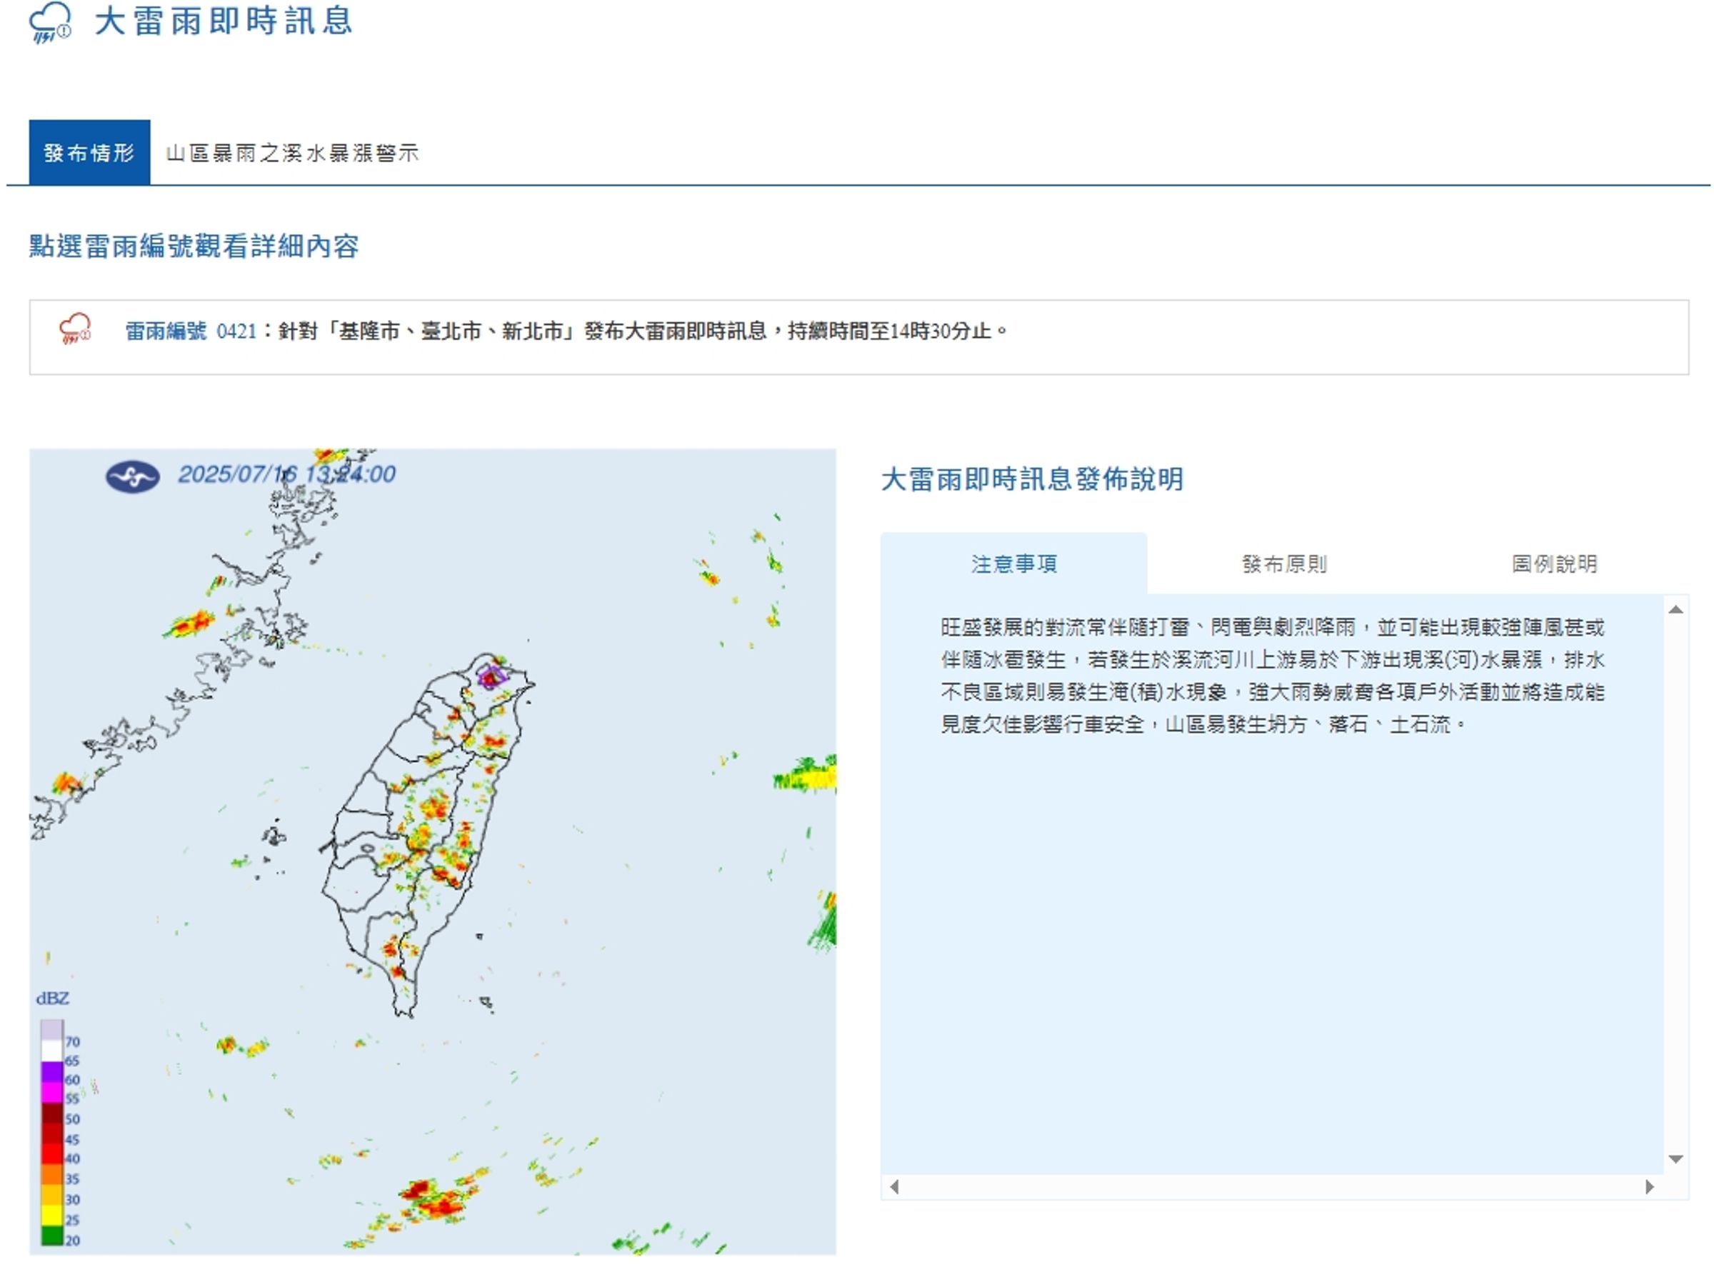This screenshot has width=1714, height=1267.
Task: Click the scroll left arrow below notes panel
Action: click(894, 1187)
